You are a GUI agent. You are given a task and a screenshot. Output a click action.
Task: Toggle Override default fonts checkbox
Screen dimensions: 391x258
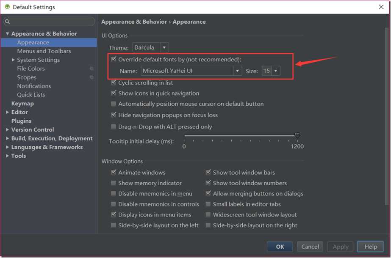pos(113,60)
